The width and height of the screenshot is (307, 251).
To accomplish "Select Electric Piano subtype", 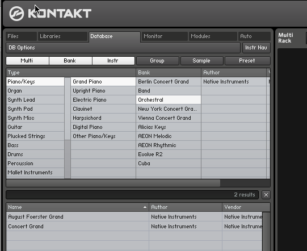I will 103,100.
